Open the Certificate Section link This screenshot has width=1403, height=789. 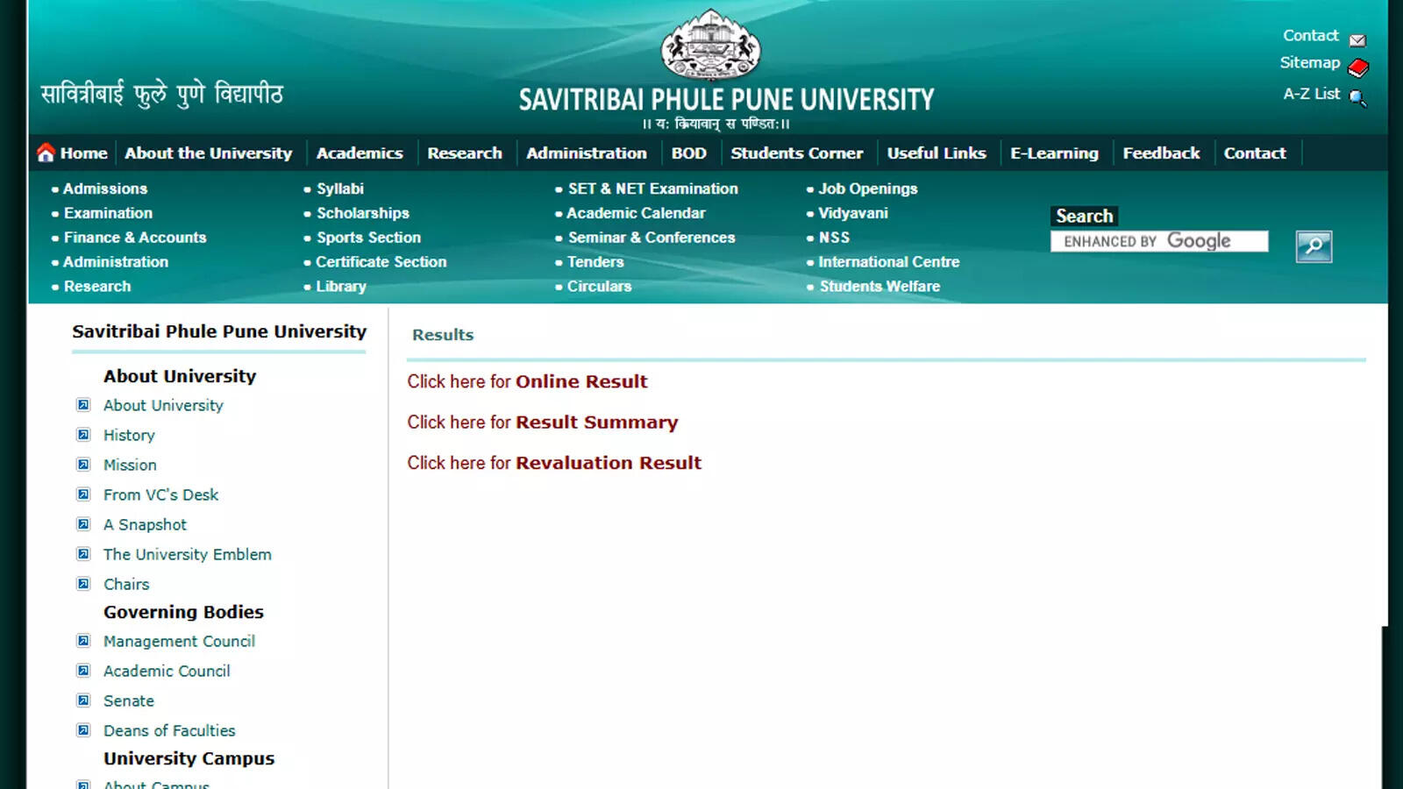click(381, 262)
